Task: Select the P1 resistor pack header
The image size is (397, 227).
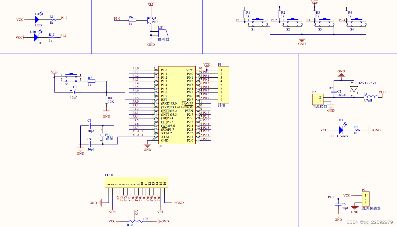Action: 223,85
